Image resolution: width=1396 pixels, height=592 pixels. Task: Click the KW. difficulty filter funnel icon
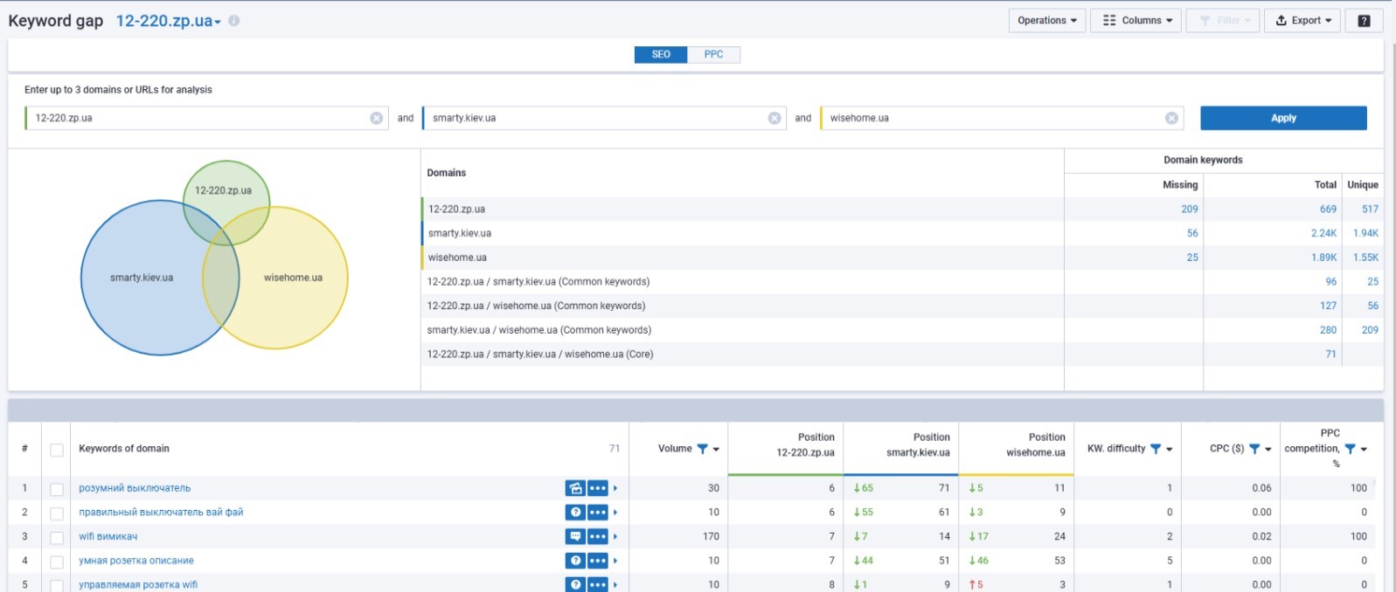pos(1156,449)
